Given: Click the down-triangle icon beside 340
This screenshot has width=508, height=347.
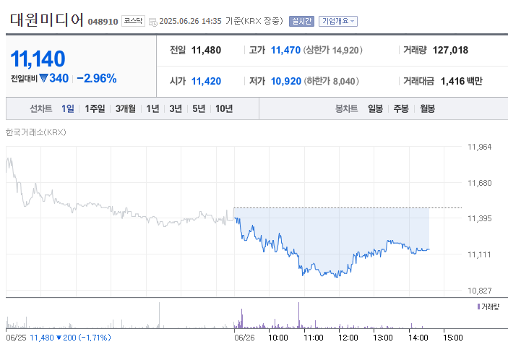Looking at the screenshot, I should click(x=44, y=78).
